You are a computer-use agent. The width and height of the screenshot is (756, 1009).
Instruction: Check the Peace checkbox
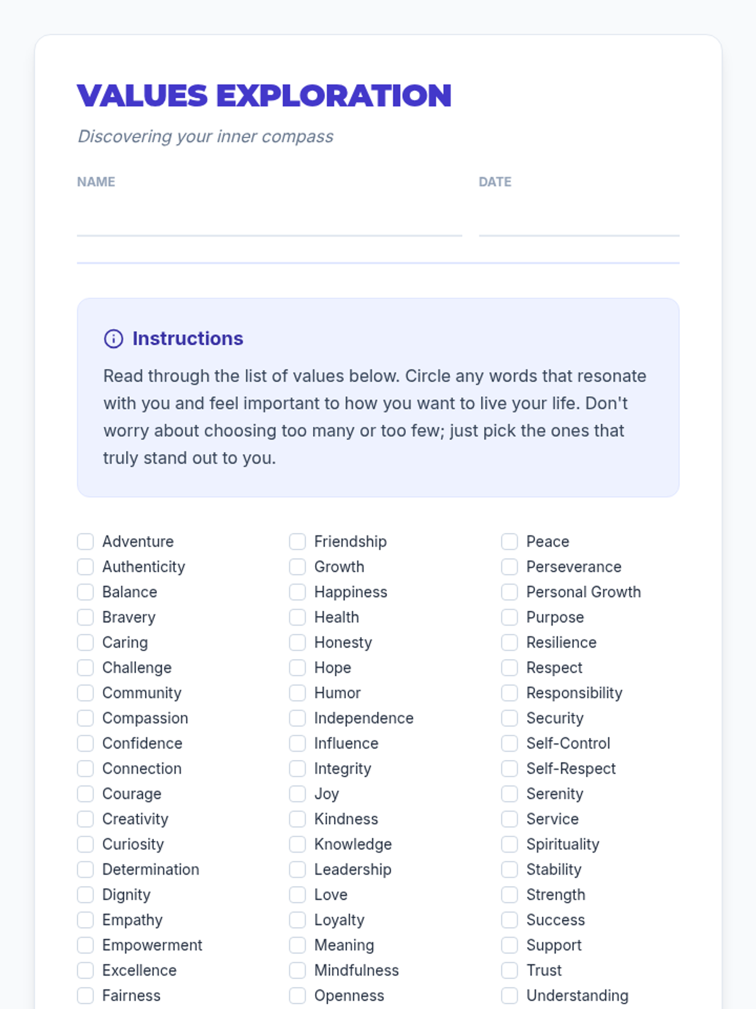click(510, 542)
